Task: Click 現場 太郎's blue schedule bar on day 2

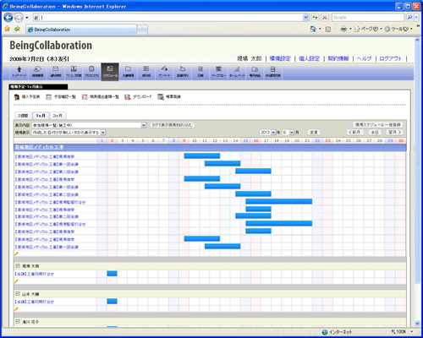Action: click(x=112, y=274)
